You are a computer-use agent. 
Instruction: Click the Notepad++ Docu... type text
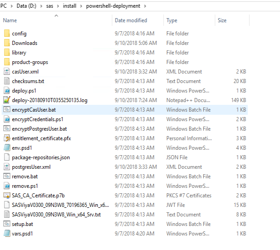[188, 100]
